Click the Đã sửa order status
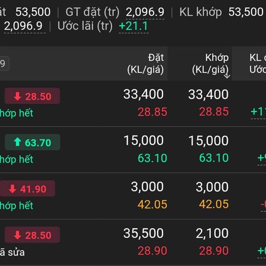266x266 pixels. tap(12, 252)
